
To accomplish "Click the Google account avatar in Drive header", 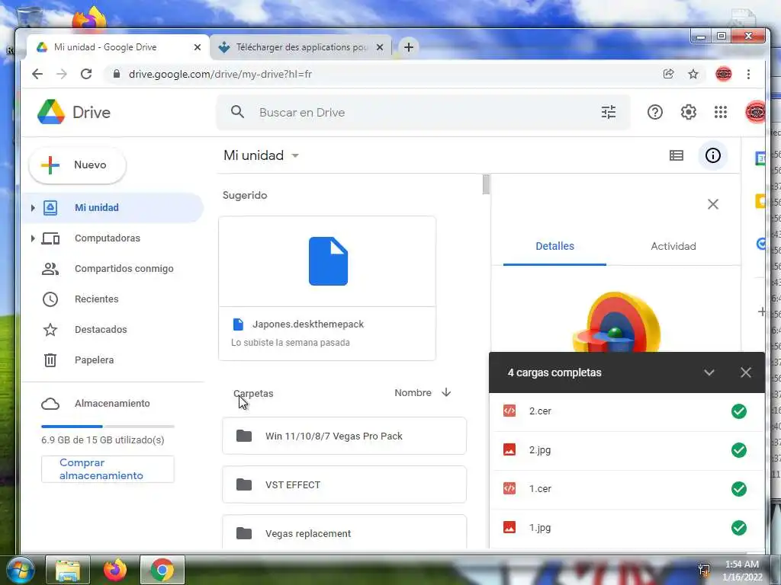I will coord(755,112).
